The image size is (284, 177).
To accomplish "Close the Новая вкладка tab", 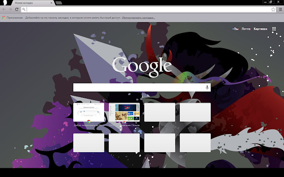I will point(51,3).
